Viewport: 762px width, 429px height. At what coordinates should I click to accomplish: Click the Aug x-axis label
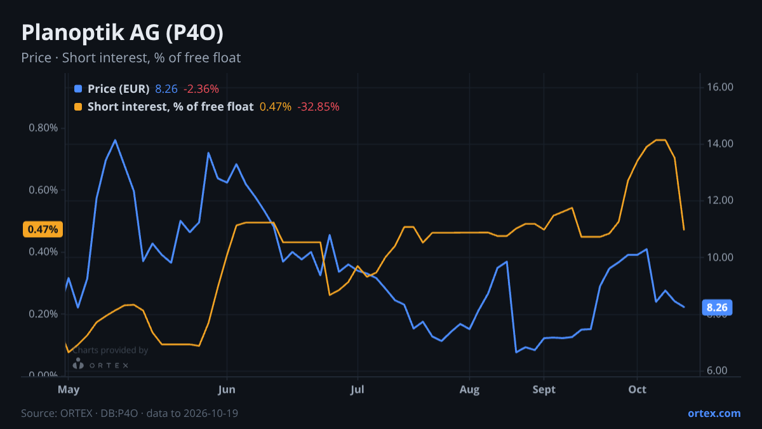[x=469, y=389]
